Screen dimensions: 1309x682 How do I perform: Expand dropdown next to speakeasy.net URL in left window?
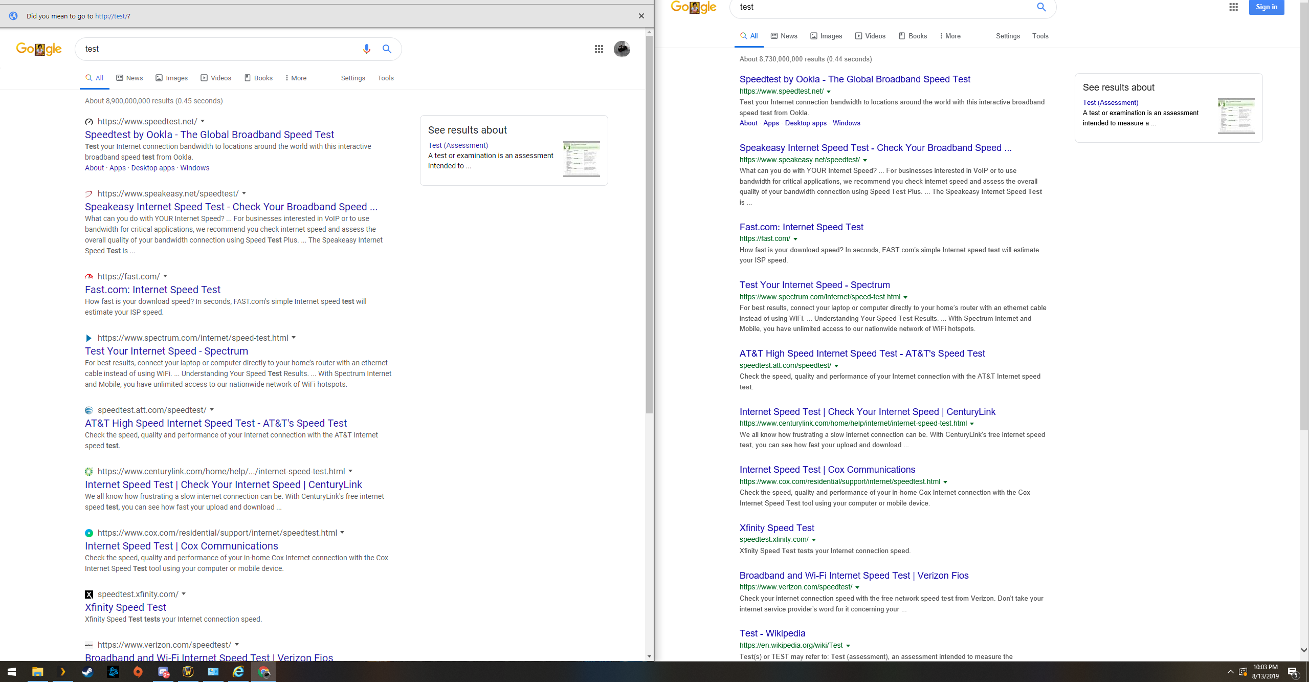244,193
